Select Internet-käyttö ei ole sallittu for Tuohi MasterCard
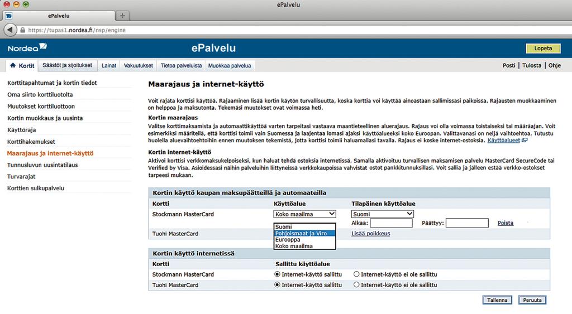 click(x=356, y=285)
